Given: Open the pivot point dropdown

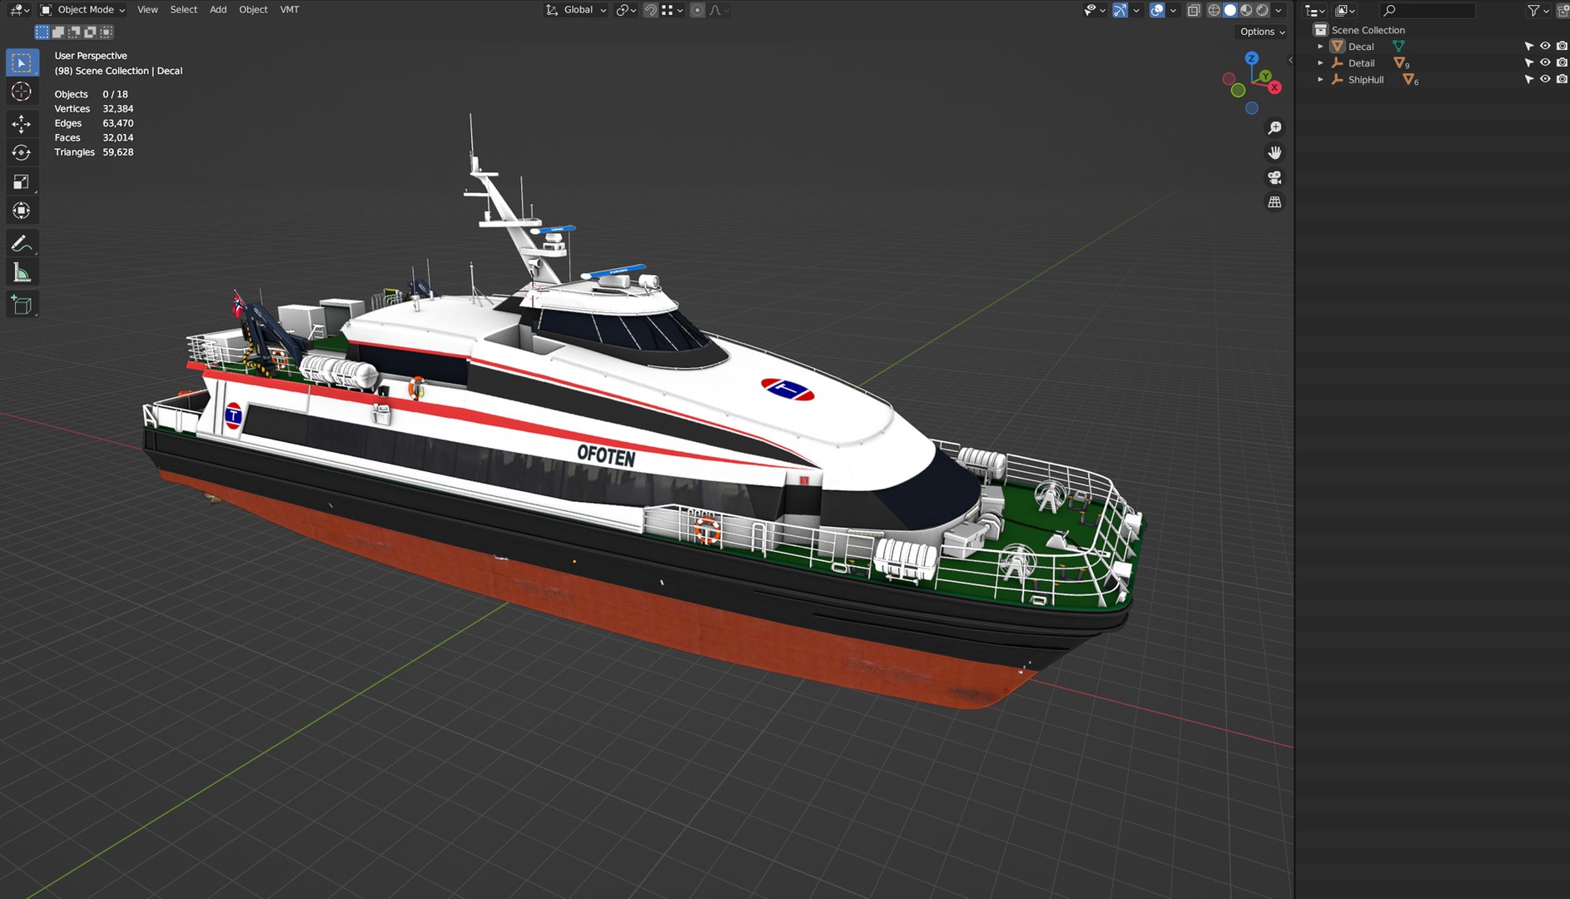Looking at the screenshot, I should 626,10.
